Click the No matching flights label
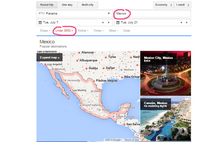224x142 pixels. point(155,106)
